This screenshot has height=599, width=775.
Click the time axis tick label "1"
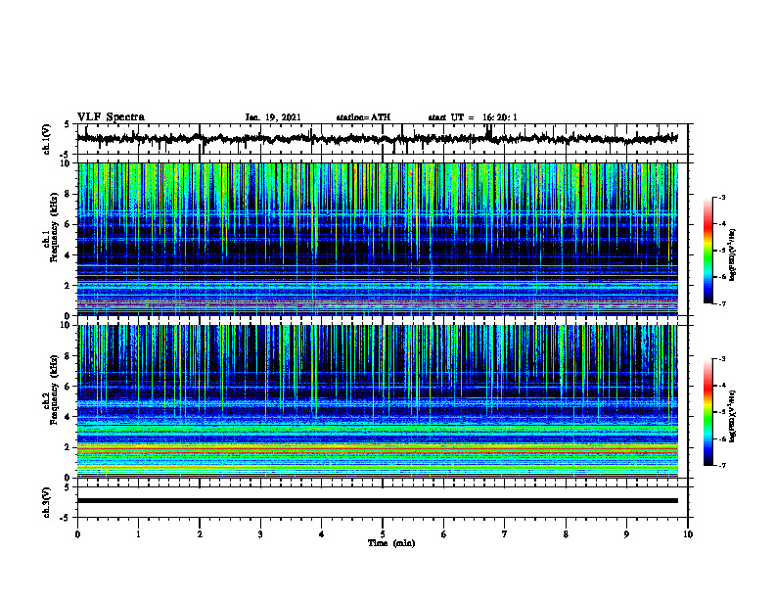tap(138, 534)
